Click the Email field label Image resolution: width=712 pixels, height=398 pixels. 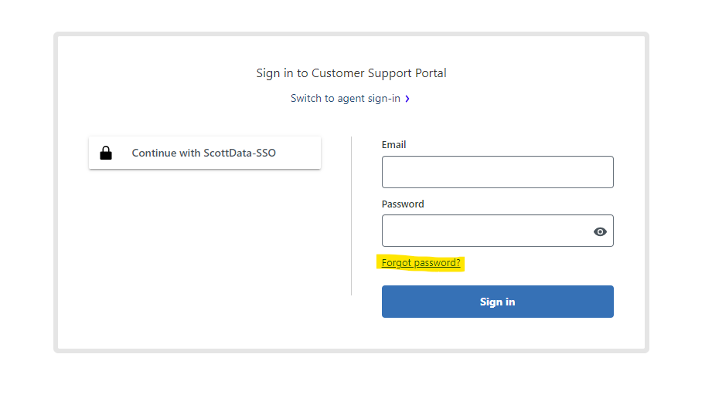point(393,144)
